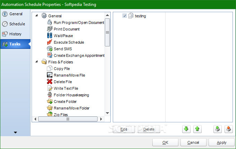
Task: Select the "Execute Schedule" label
Action: pyautogui.click(x=69, y=42)
